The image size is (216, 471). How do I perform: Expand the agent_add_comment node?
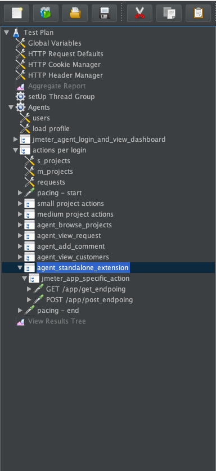coord(20,246)
